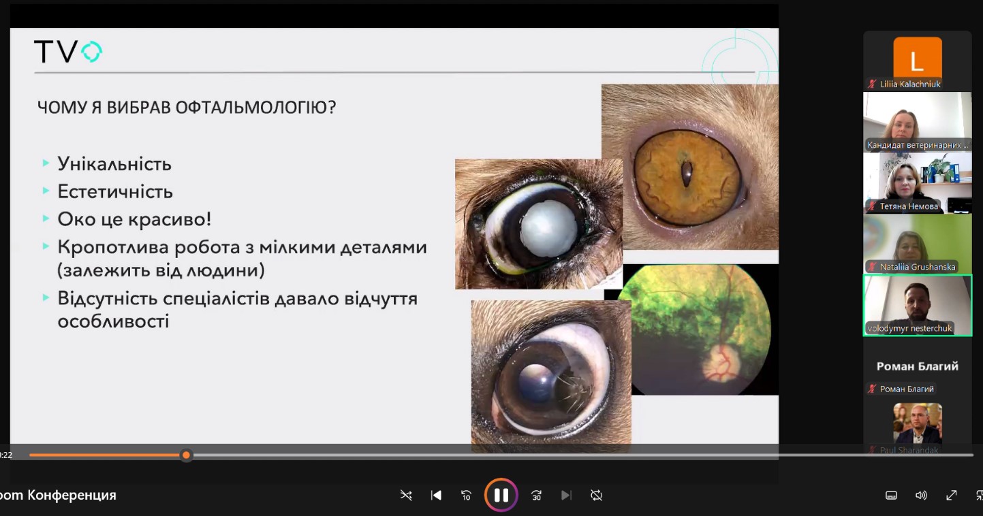The width and height of the screenshot is (983, 516).
Task: Click Liliia Kalachniuk's orange L avatar
Action: click(918, 59)
